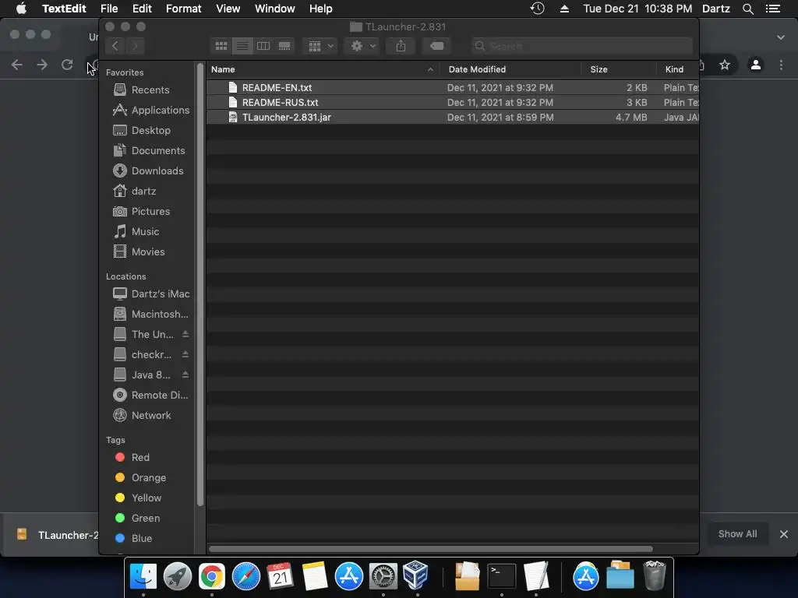
Task: Open Chrome profile icon
Action: pos(756,65)
